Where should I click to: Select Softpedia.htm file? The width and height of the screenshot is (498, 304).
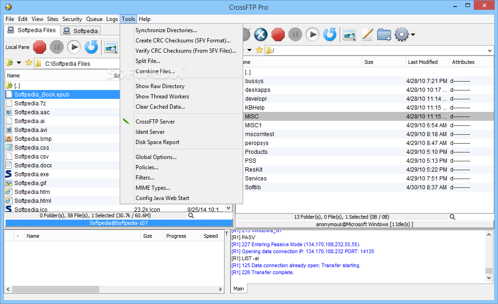point(62,192)
